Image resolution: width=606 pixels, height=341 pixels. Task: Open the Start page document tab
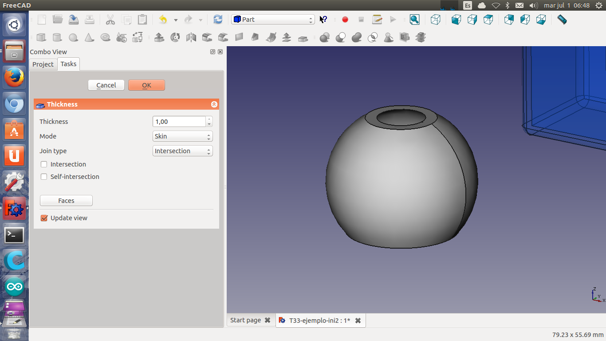tap(245, 320)
